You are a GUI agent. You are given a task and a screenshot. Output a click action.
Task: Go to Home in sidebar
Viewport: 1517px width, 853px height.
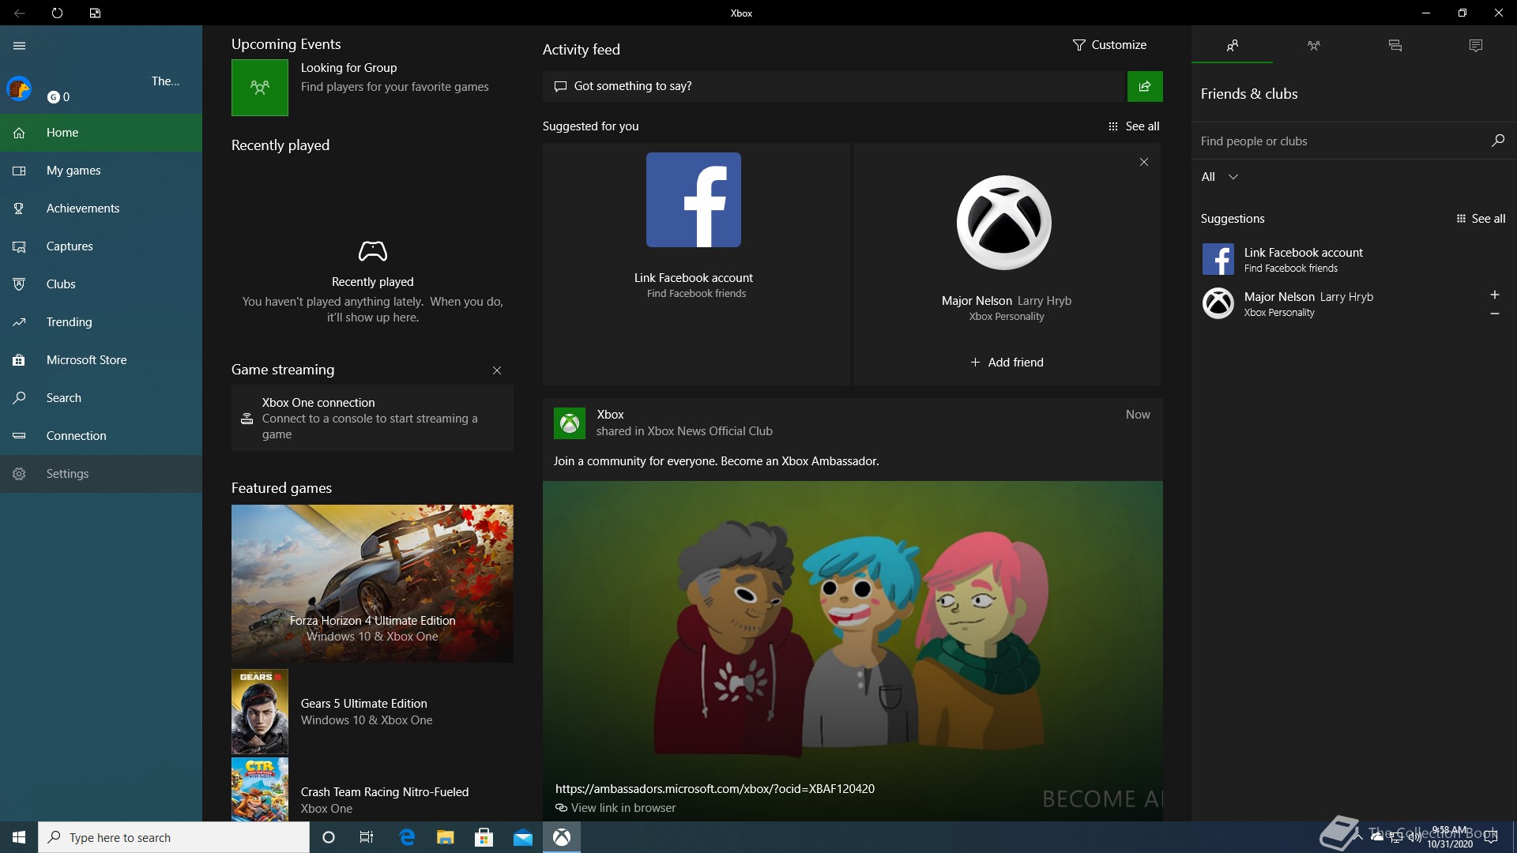click(101, 133)
